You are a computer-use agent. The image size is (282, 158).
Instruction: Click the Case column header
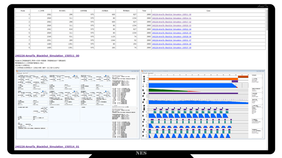pyautogui.click(x=208, y=11)
